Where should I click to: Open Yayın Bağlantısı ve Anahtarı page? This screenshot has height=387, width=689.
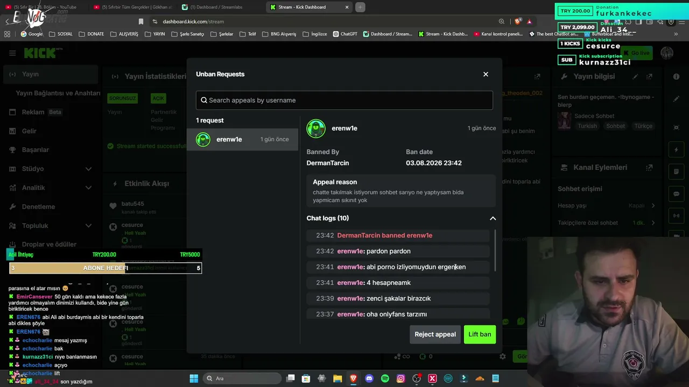[x=58, y=93]
